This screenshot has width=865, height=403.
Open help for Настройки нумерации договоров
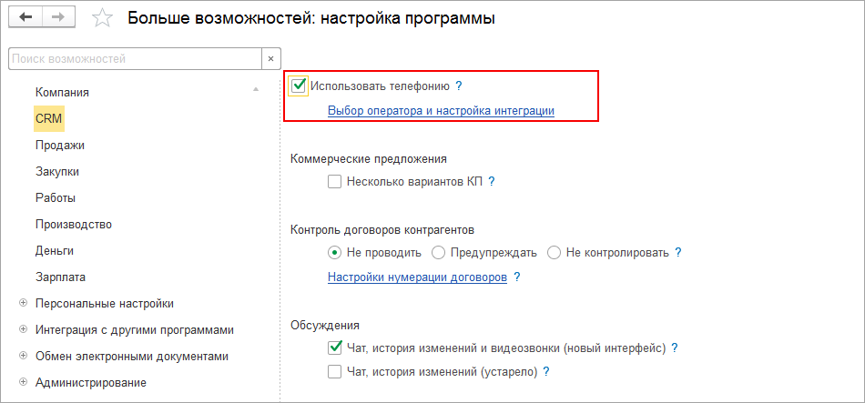coord(517,277)
